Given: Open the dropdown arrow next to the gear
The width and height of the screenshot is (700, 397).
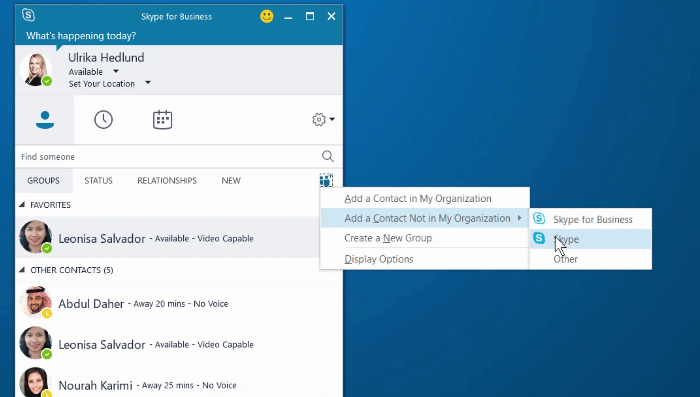Looking at the screenshot, I should point(332,119).
